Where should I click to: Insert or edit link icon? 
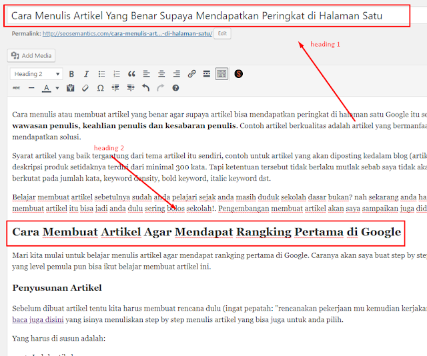191,74
